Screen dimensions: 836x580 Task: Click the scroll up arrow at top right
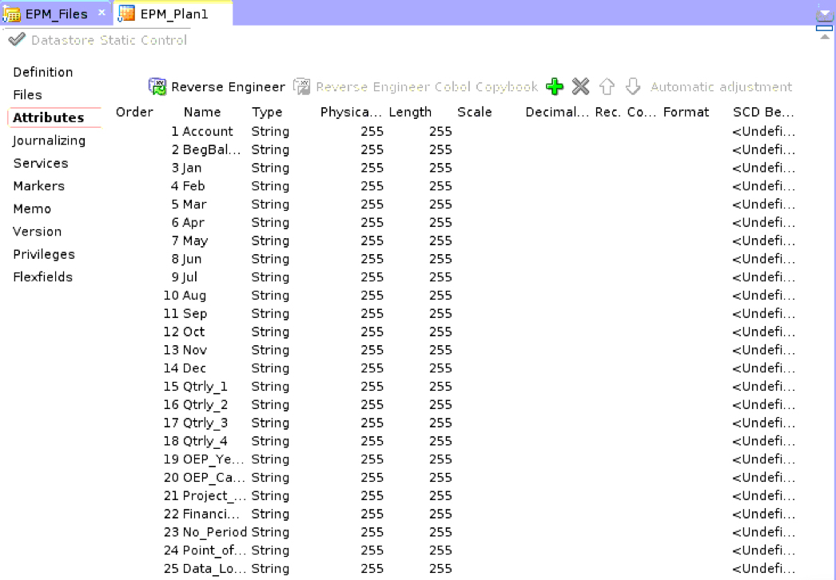point(824,37)
